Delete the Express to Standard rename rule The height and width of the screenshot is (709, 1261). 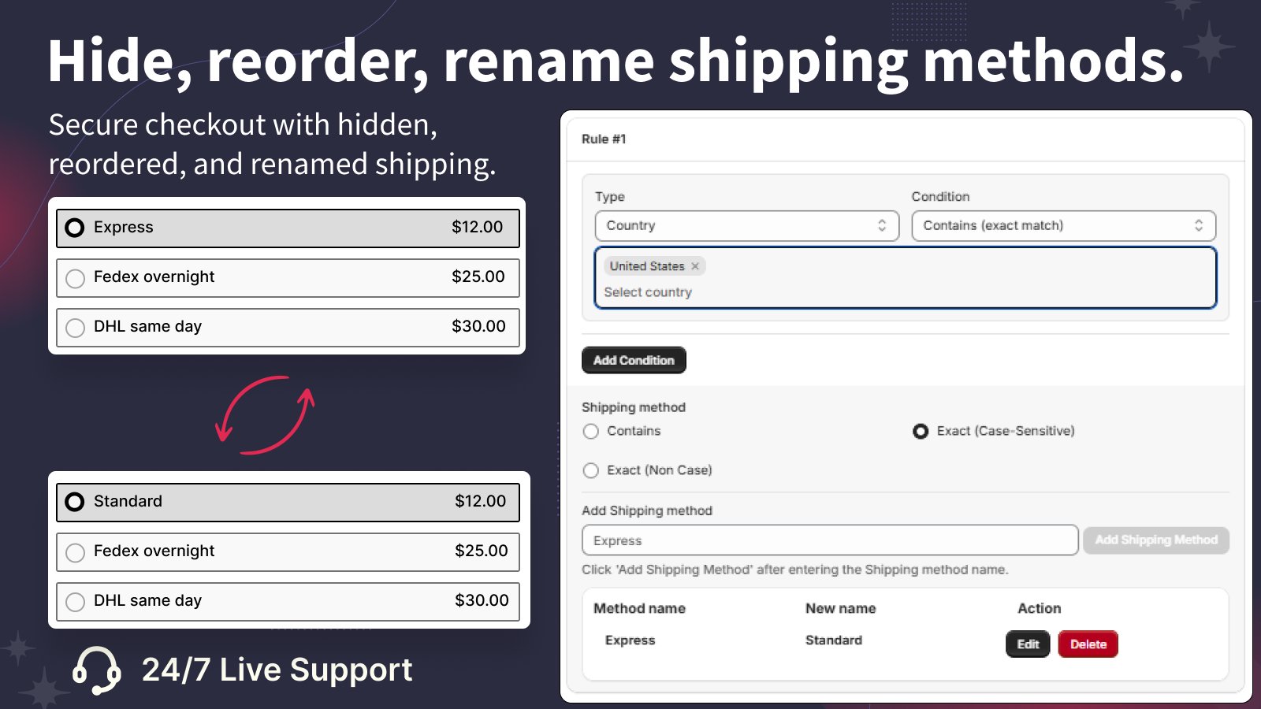click(1088, 644)
